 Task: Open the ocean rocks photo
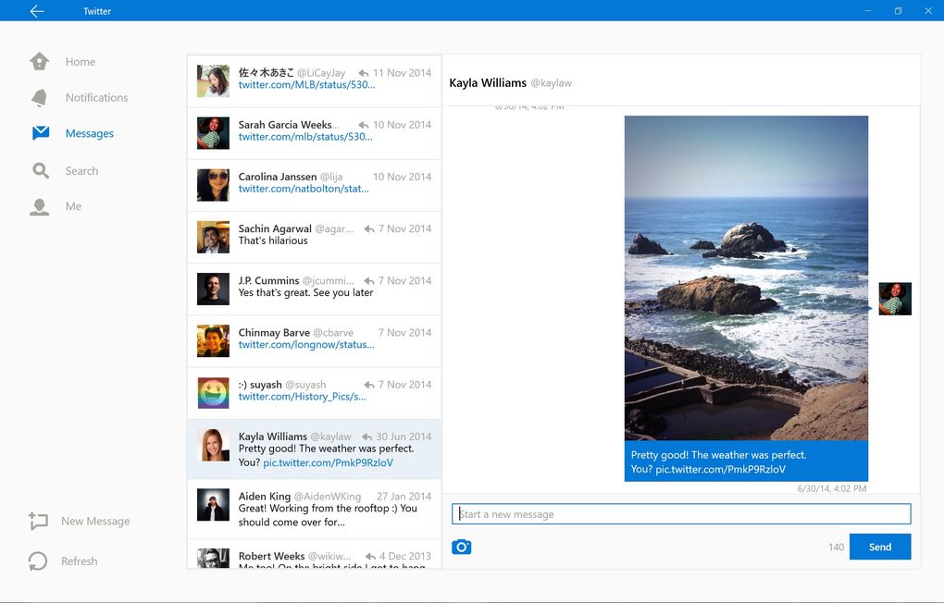pos(746,277)
